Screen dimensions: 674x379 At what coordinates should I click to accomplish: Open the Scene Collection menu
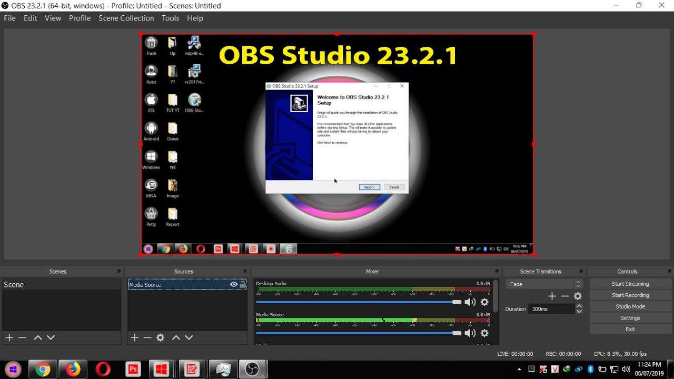click(x=126, y=18)
